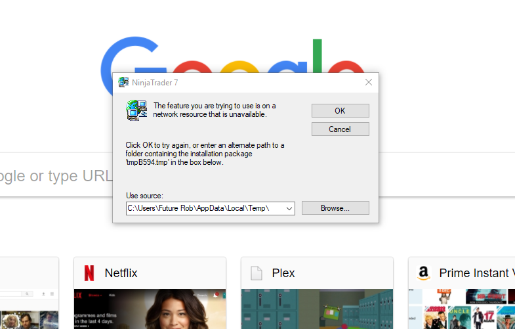515x329 pixels.
Task: Expand the Use source path dropdown
Action: (289, 208)
